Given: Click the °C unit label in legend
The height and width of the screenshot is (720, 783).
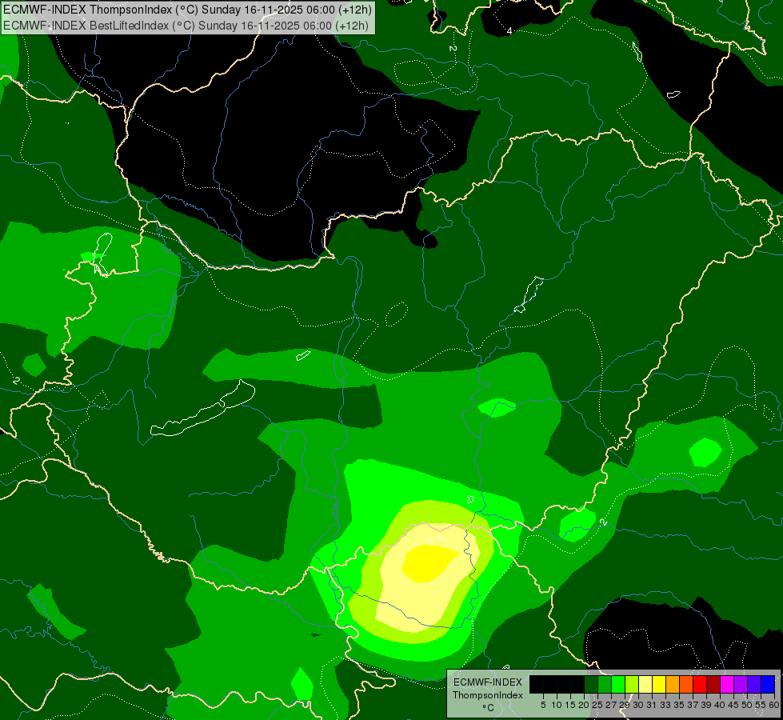Looking at the screenshot, I should (489, 708).
